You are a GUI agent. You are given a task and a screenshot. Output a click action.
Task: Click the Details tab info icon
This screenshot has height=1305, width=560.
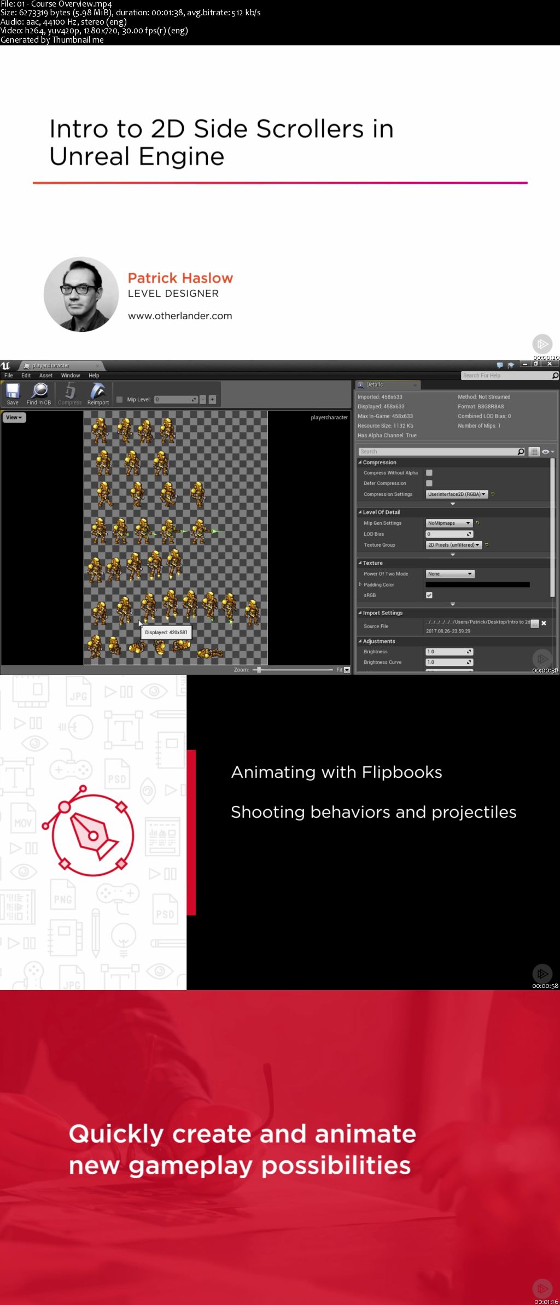360,385
